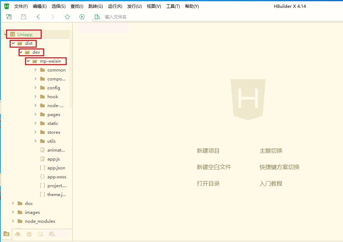Click the 新建项目 link
This screenshot has height=242, width=343.
point(208,151)
